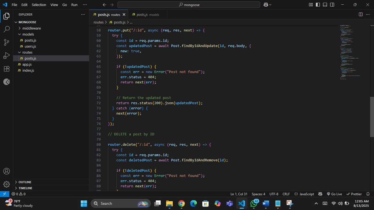Click the Copilot status icon in status bar
This screenshot has height=210, width=374.
320,194
